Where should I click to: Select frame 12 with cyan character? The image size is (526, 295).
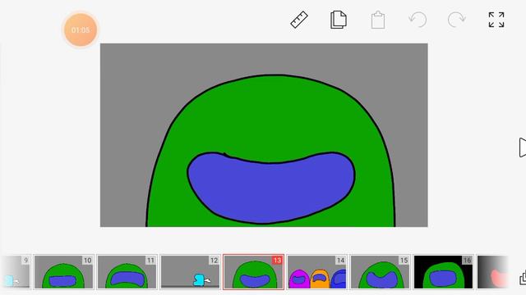point(190,272)
